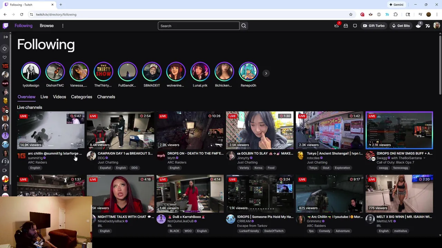442x248 pixels.
Task: Open the heart icon in the sidebar
Action: (x=5, y=57)
